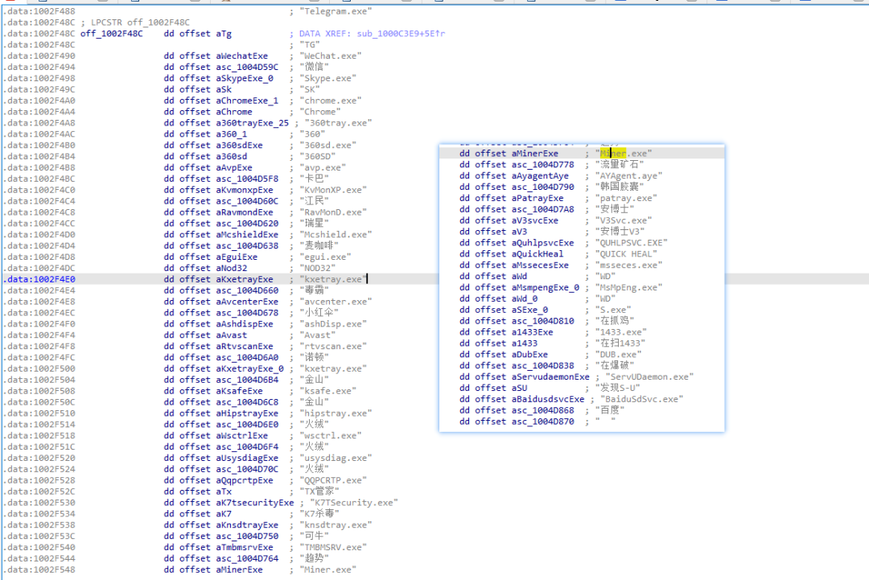Viewport: 869px width, 580px height.
Task: Click the aKxetrayExe name on the highlighted row
Action: point(245,279)
